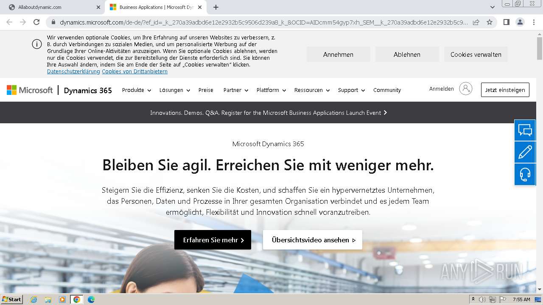Viewport: 543px width, 305px height.
Task: Click the pencil feedback floating icon
Action: (x=525, y=152)
